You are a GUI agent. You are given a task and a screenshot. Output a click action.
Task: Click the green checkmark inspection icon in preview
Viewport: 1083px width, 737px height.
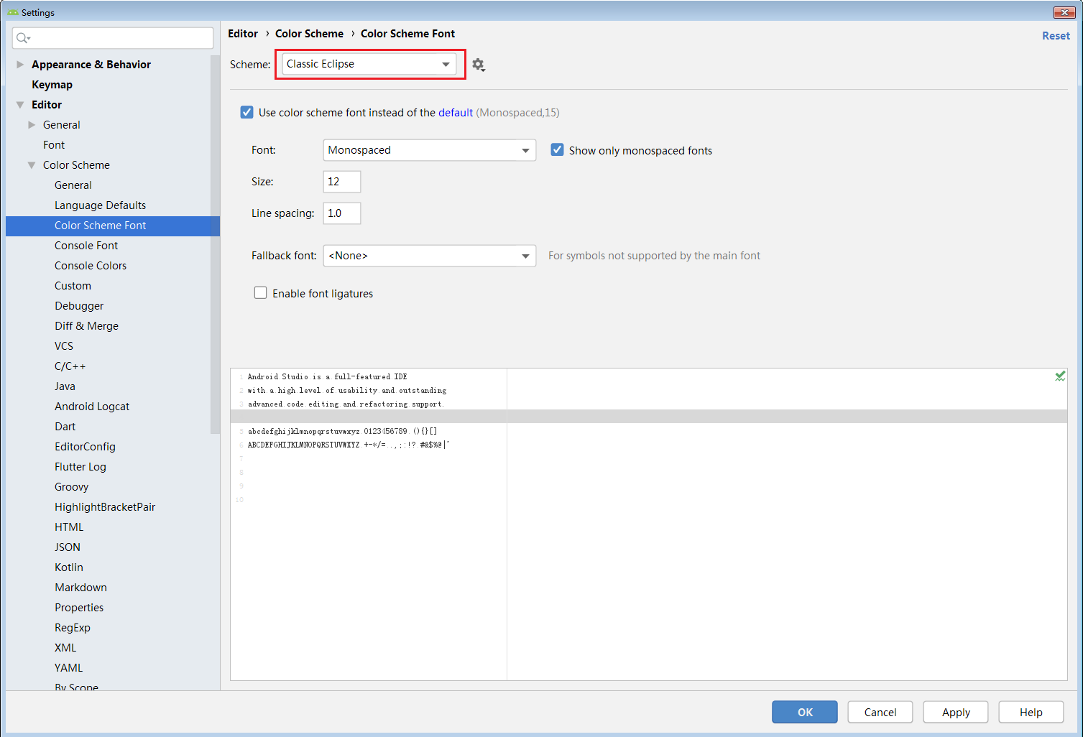pos(1060,376)
